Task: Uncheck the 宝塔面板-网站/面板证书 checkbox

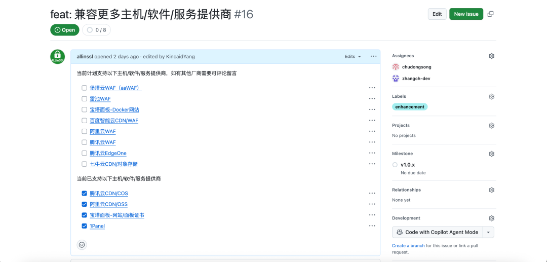Action: coord(85,215)
